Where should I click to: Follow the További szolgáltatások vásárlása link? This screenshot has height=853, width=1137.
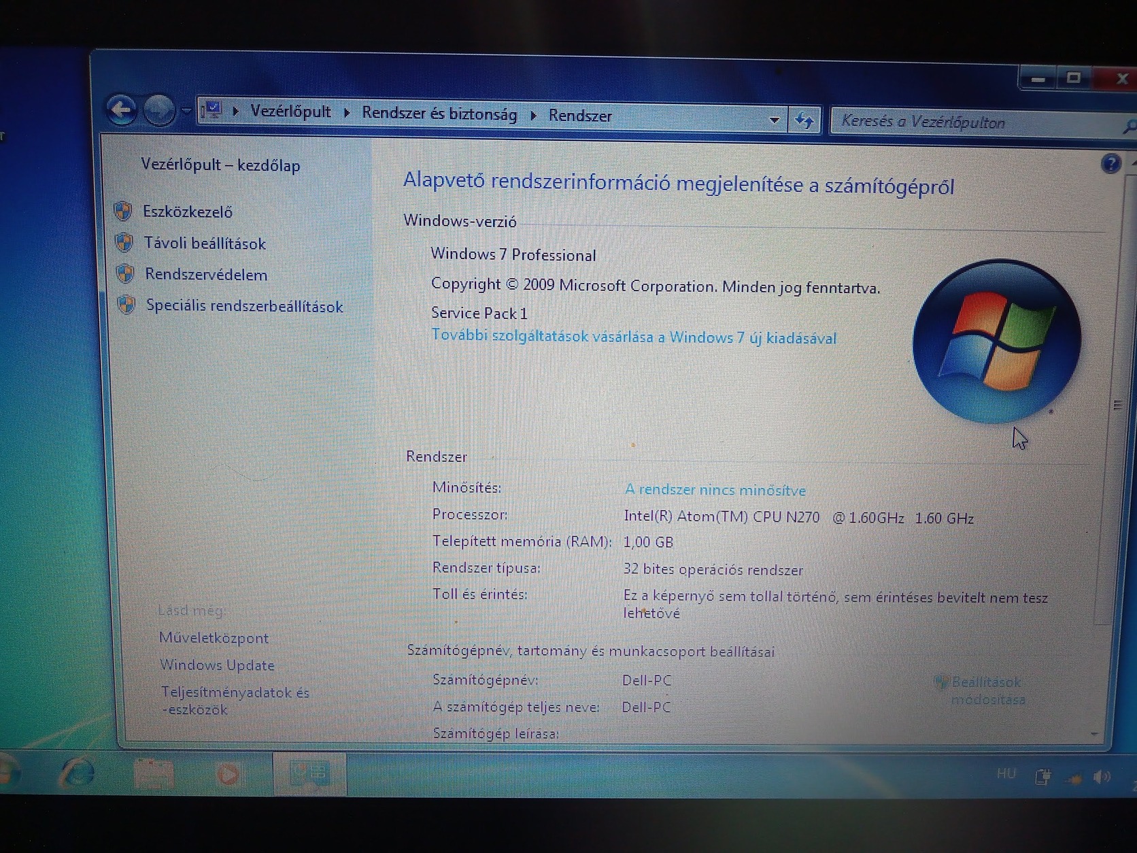(x=634, y=337)
